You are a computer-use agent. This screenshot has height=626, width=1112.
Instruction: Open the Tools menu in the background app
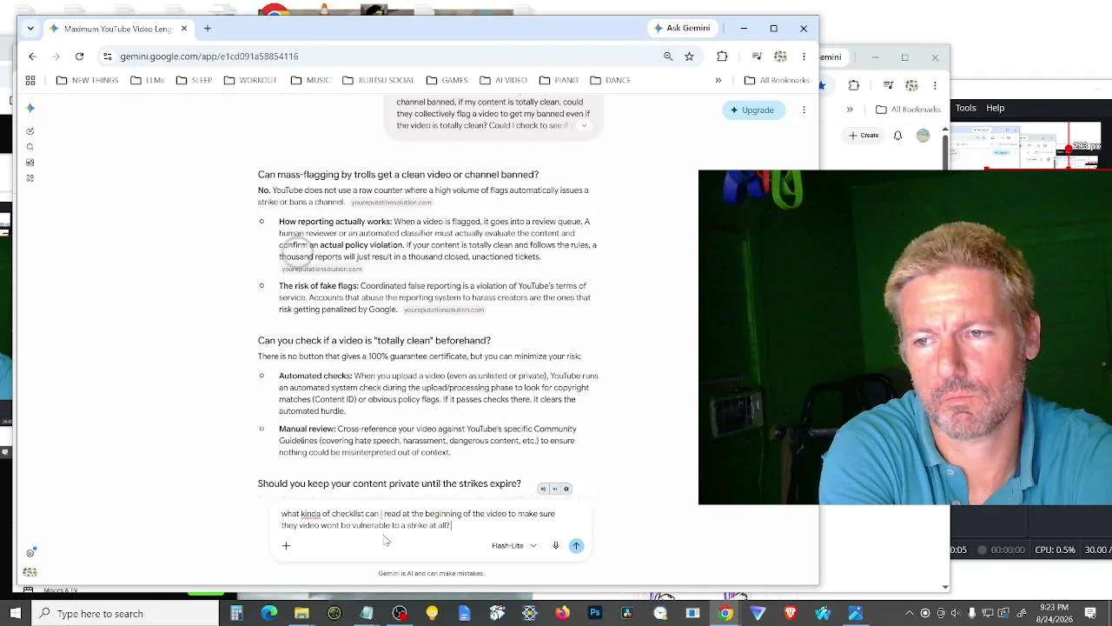coord(966,109)
